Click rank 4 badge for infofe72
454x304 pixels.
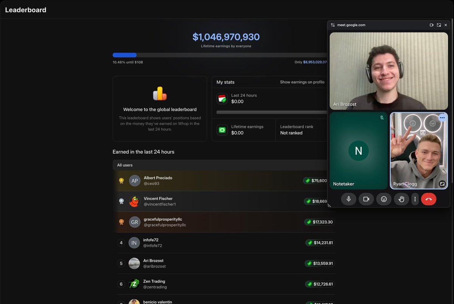pos(121,243)
